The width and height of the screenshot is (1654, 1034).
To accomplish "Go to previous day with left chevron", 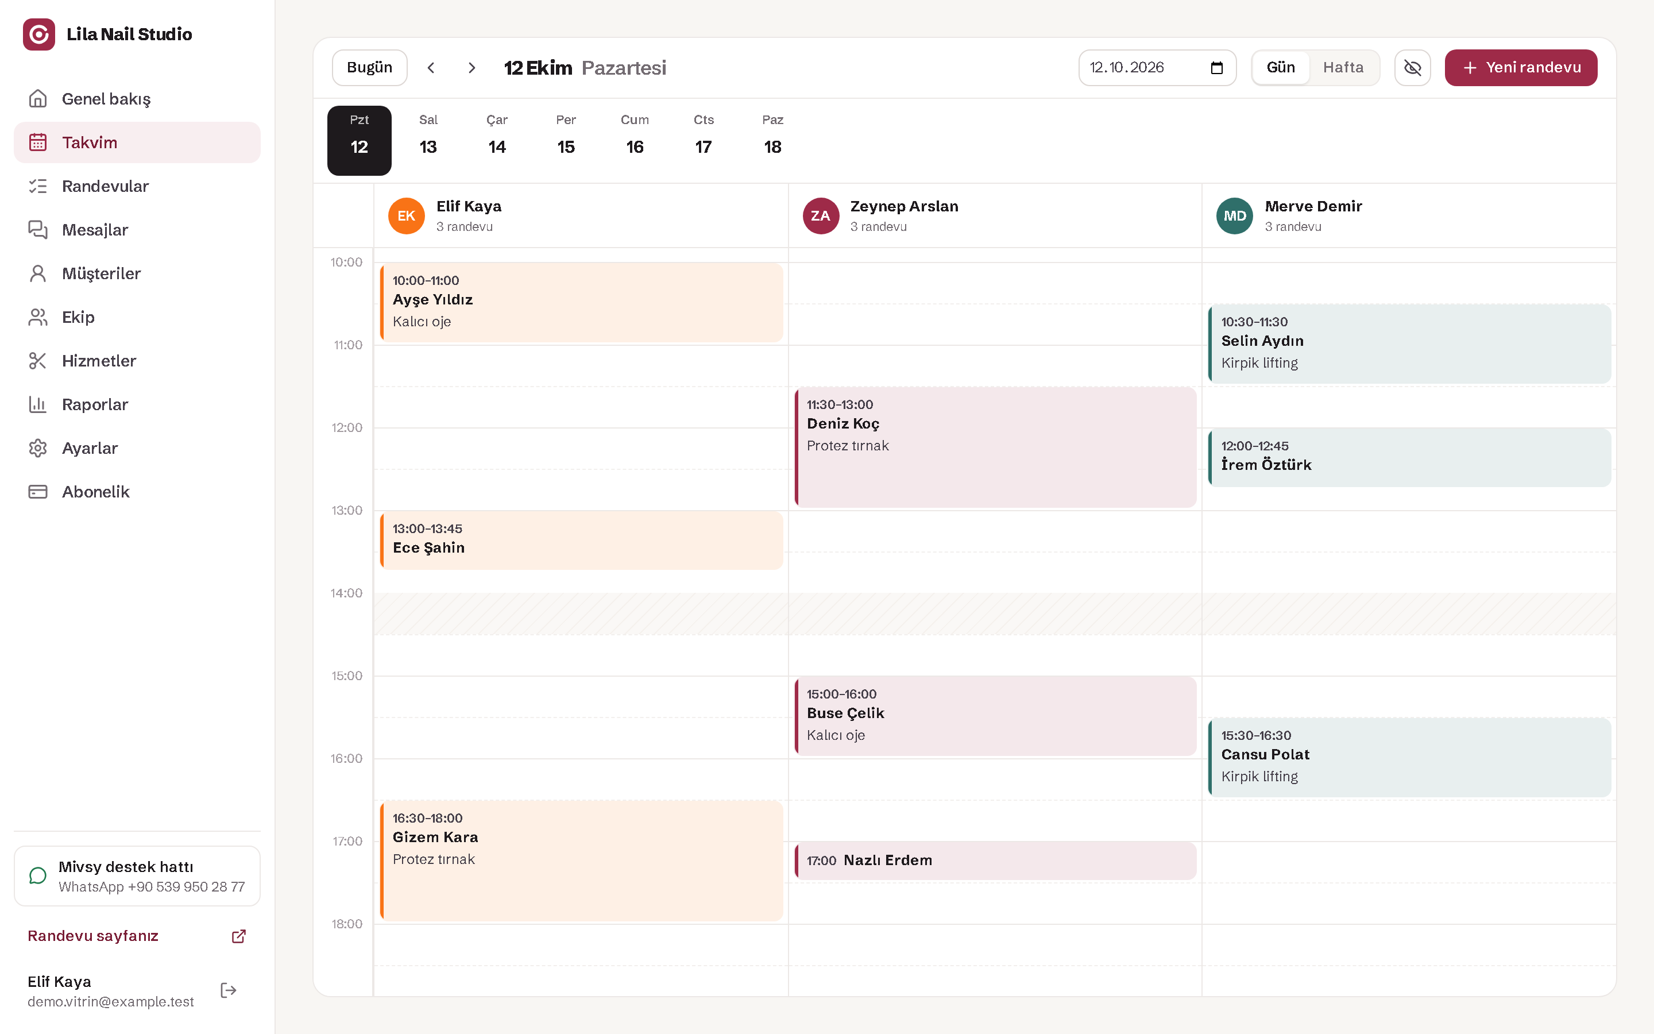I will [x=431, y=68].
